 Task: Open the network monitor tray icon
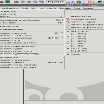point(100,2)
